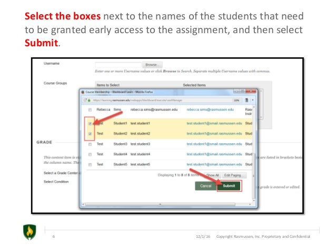Check the box for Test Student3
Viewport: 336px width, 252px height.
[90, 144]
